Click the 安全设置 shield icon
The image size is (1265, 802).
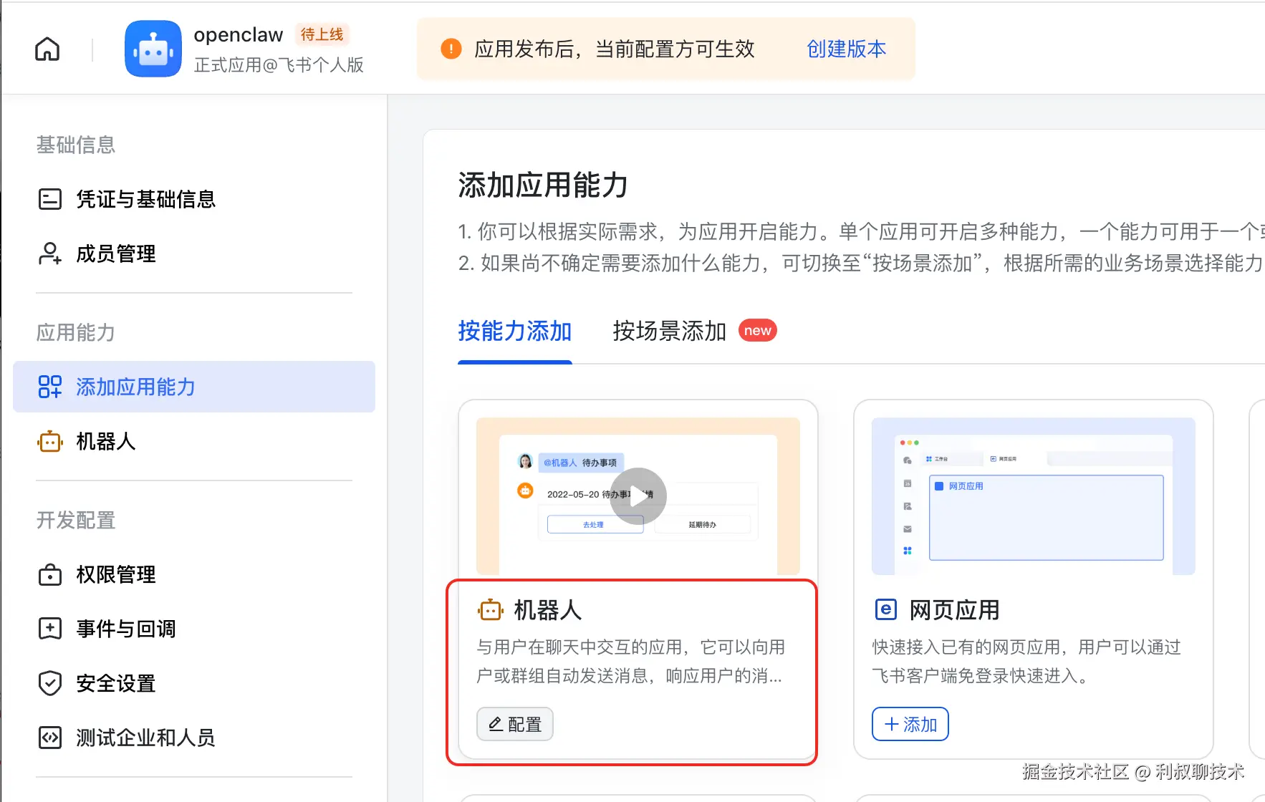click(50, 683)
